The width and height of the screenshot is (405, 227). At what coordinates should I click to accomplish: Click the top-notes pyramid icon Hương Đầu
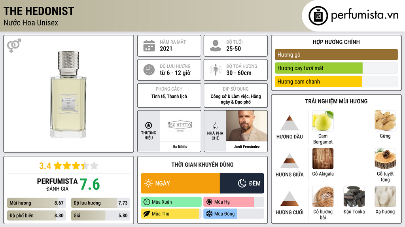pos(290,123)
